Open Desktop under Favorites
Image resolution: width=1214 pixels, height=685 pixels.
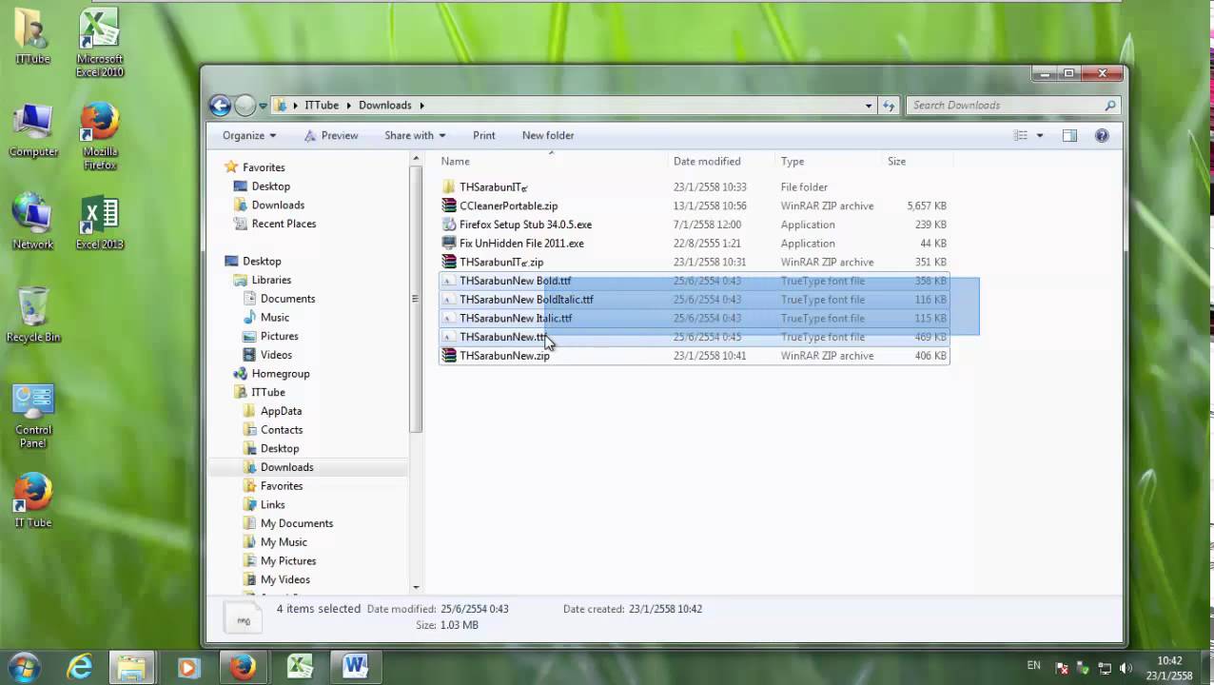[x=271, y=186]
